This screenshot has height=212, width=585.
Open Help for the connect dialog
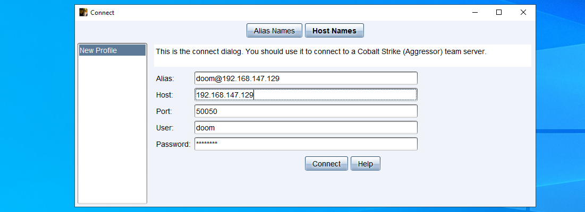click(x=365, y=164)
